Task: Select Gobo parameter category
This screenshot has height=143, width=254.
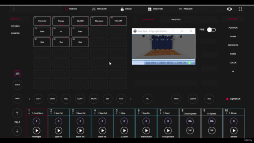Action: (x=233, y=54)
